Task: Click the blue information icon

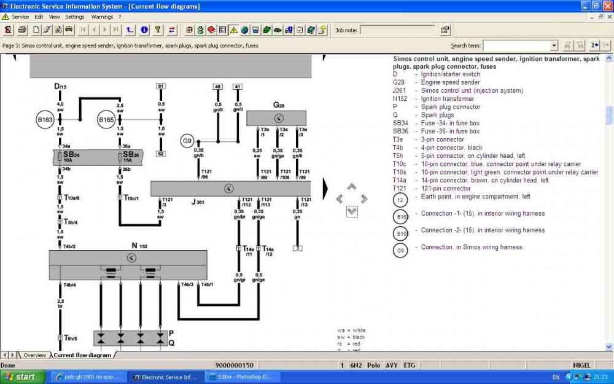Action: [144, 29]
